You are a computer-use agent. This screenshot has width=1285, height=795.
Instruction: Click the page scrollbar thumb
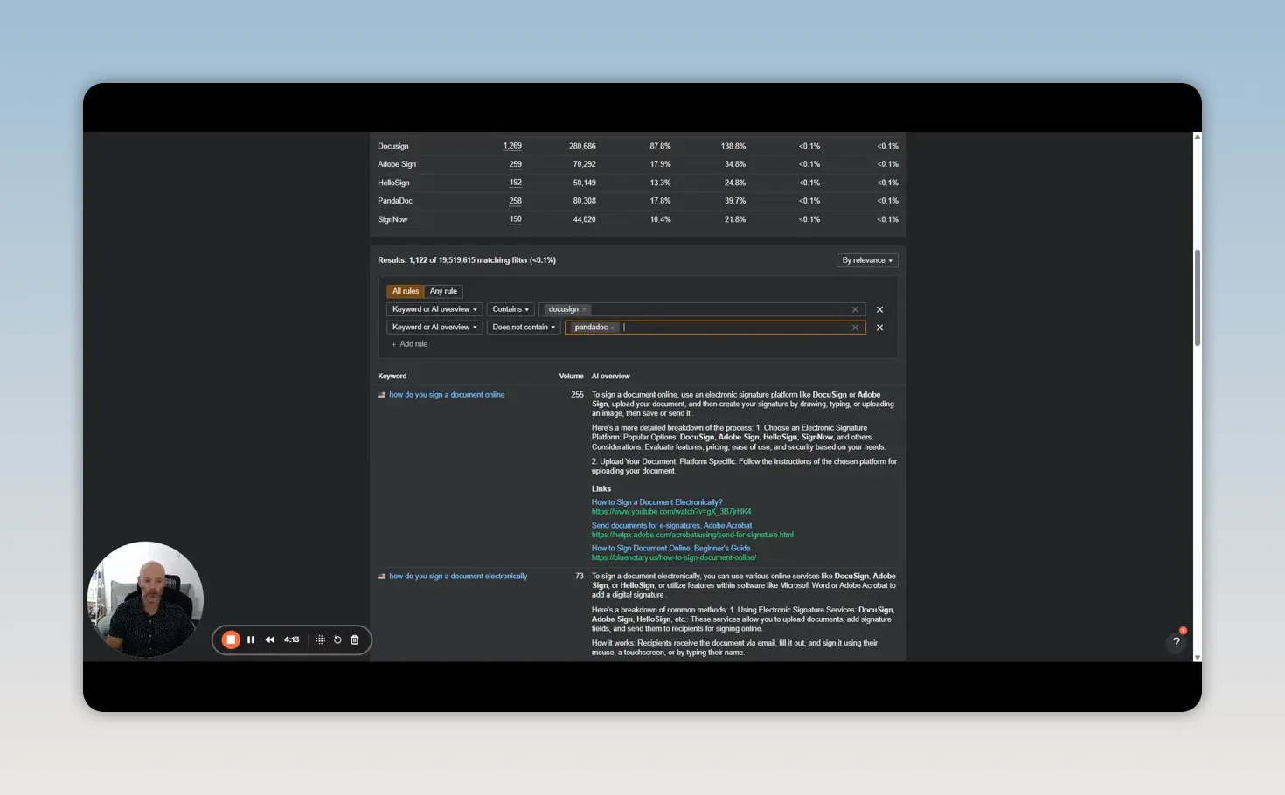(x=1198, y=297)
